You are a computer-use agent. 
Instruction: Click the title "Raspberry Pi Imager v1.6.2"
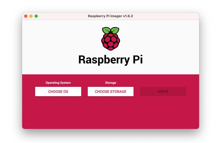[110, 16]
